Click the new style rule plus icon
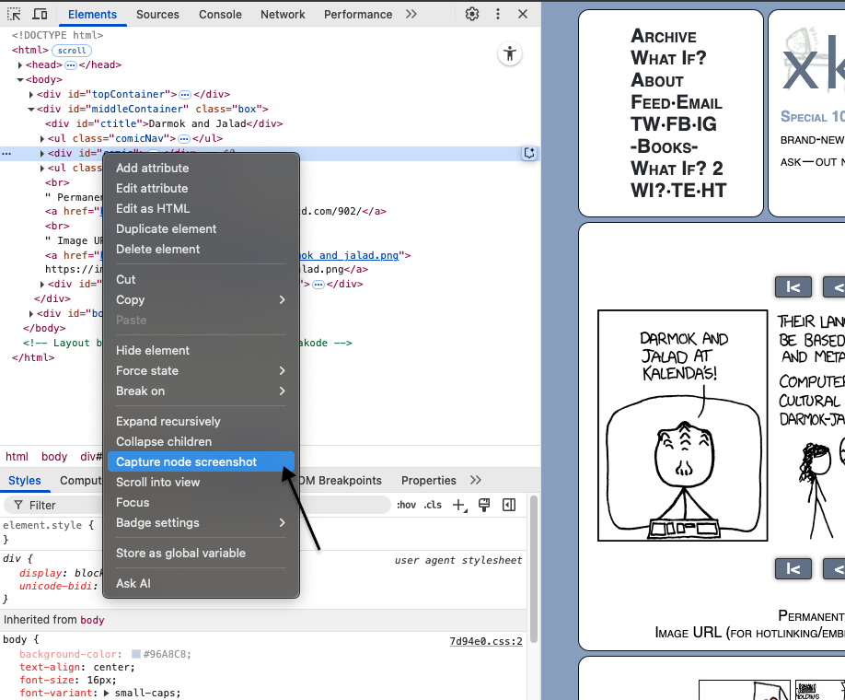 coord(458,505)
